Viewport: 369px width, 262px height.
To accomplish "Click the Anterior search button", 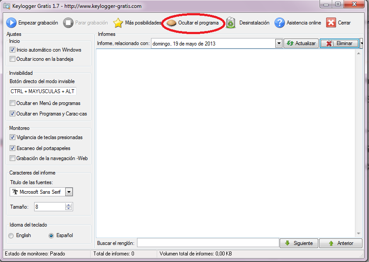I will pyautogui.click(x=341, y=243).
